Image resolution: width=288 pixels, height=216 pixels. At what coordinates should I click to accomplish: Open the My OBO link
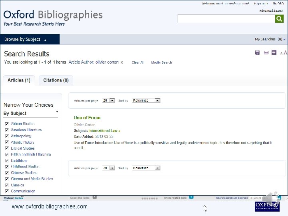[278, 4]
